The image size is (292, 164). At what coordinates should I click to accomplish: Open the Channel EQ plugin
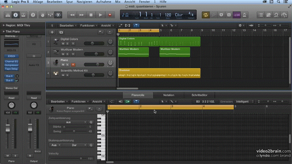pyautogui.click(x=11, y=61)
